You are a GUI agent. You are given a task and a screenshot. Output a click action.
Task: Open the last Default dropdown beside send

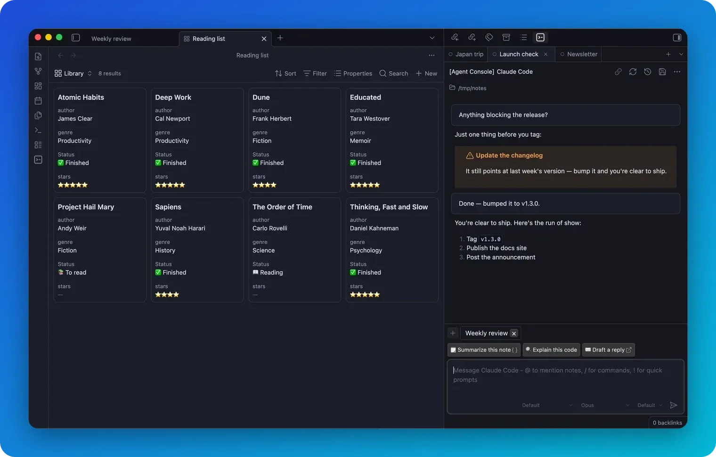(650, 405)
